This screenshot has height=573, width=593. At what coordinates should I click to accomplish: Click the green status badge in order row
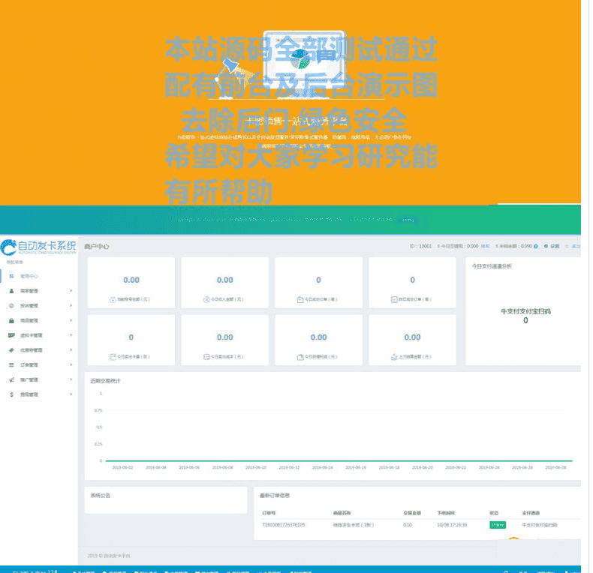click(x=498, y=525)
